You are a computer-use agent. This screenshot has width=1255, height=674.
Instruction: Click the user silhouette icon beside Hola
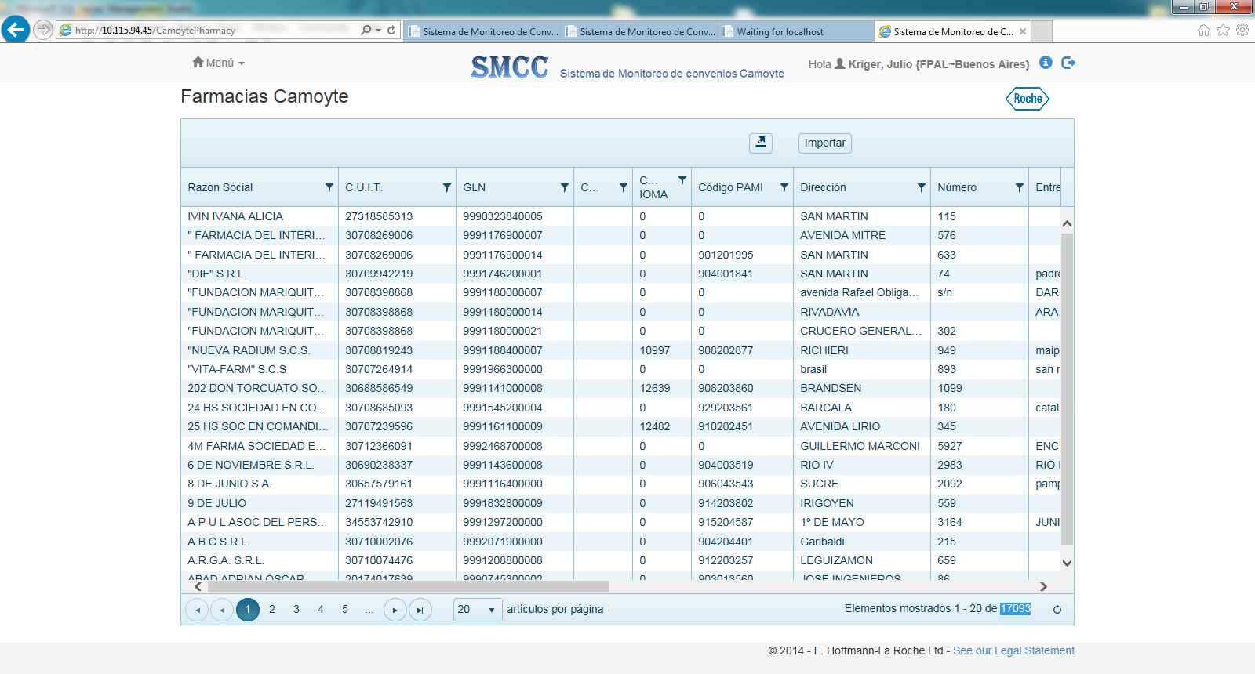[x=839, y=63]
